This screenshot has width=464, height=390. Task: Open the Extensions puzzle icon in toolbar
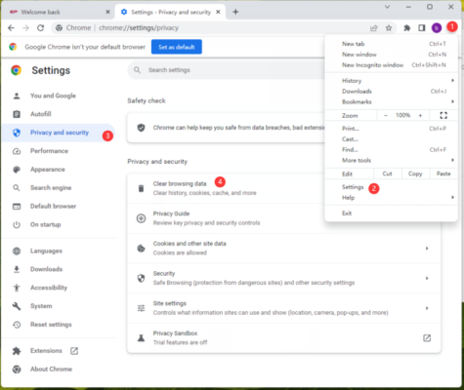(407, 28)
